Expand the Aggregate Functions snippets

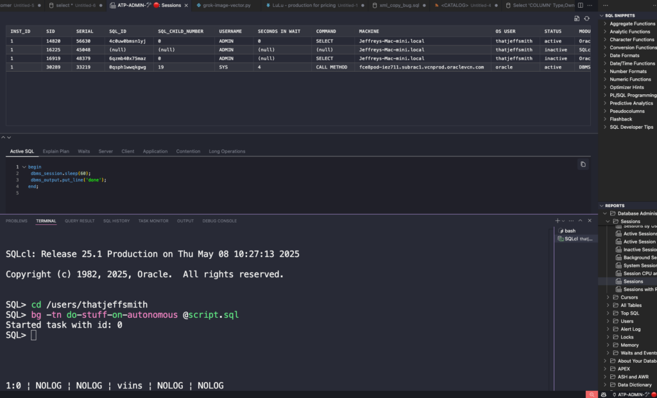605,24
